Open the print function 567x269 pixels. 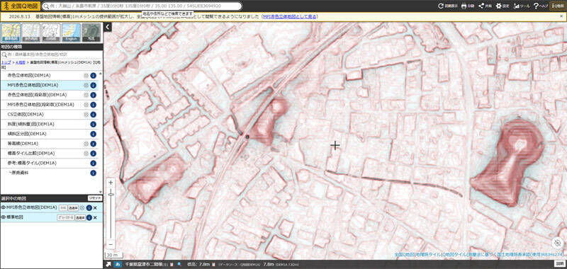[x=468, y=6]
